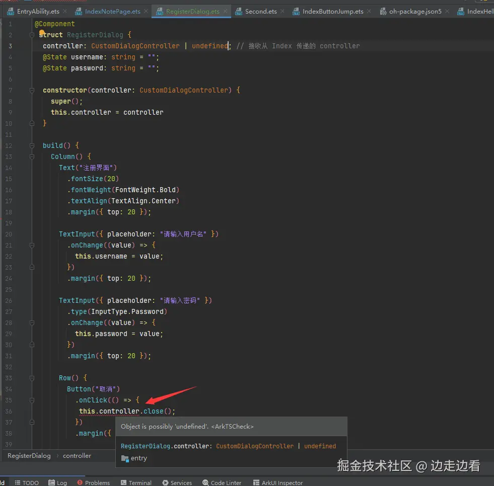This screenshot has height=486, width=494.
Task: Click the file icon on the IndexNotePage.ets tab
Action: click(x=79, y=12)
